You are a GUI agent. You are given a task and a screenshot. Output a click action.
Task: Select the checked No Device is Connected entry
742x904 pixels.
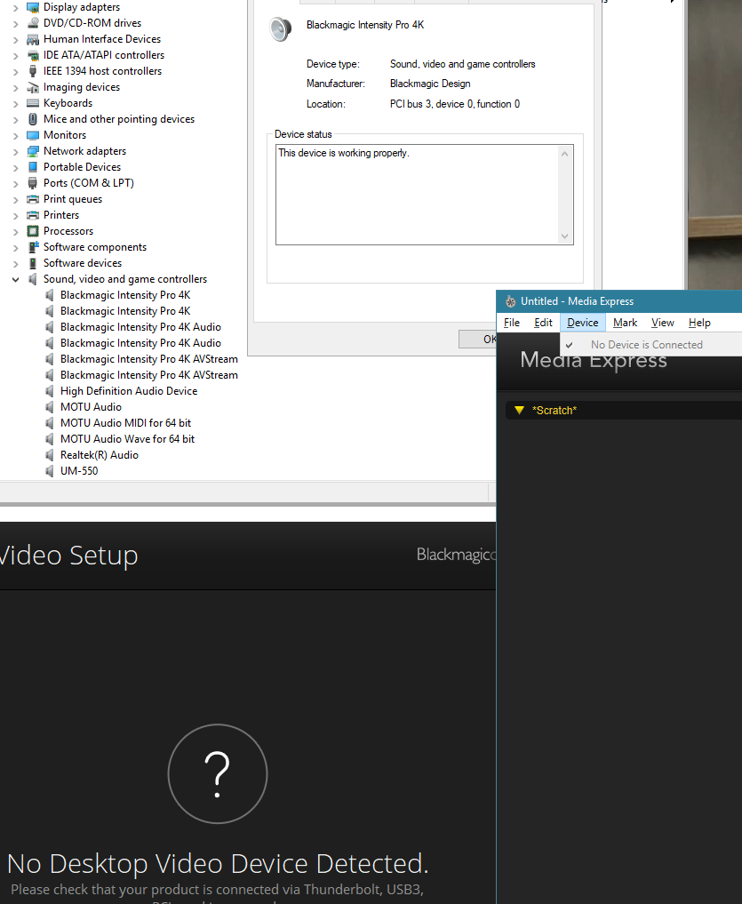[650, 345]
